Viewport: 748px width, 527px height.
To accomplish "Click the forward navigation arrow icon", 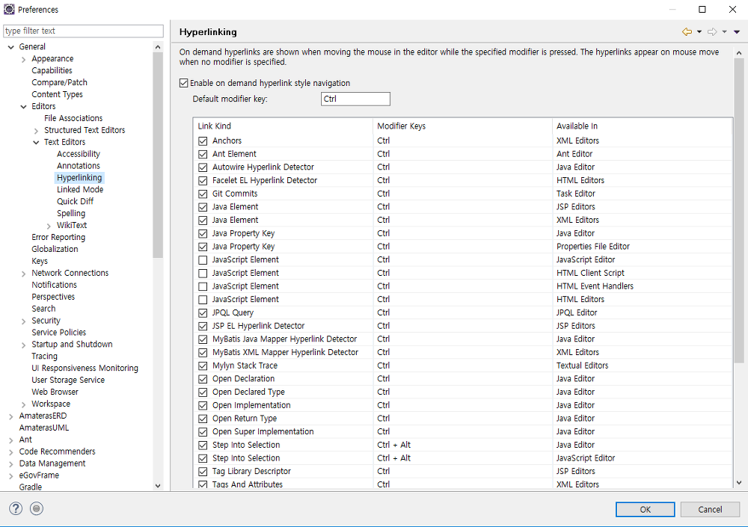I will 712,32.
